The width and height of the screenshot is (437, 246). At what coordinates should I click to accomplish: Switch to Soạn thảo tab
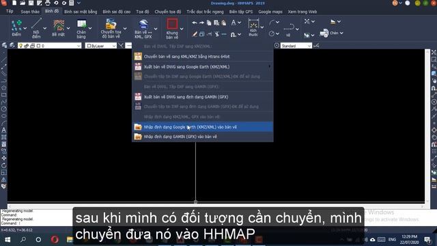(x=30, y=12)
